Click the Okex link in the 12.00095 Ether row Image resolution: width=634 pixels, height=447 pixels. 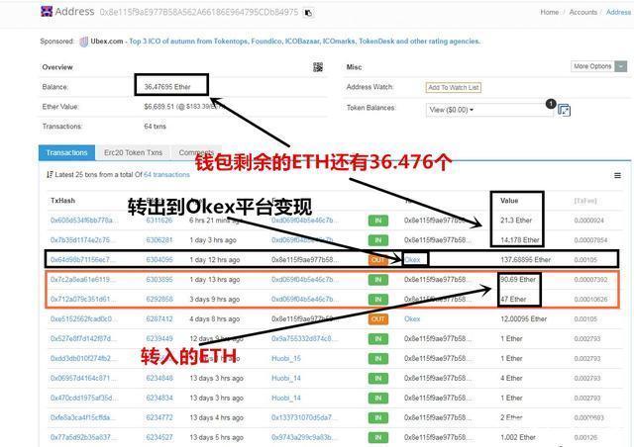click(412, 319)
